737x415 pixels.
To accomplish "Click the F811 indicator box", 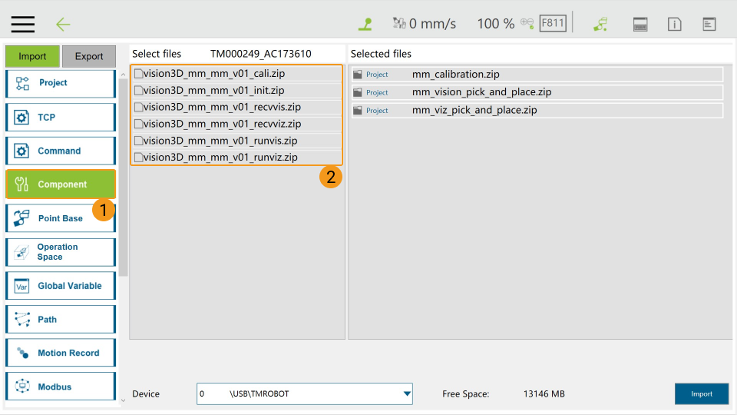I will 553,23.
